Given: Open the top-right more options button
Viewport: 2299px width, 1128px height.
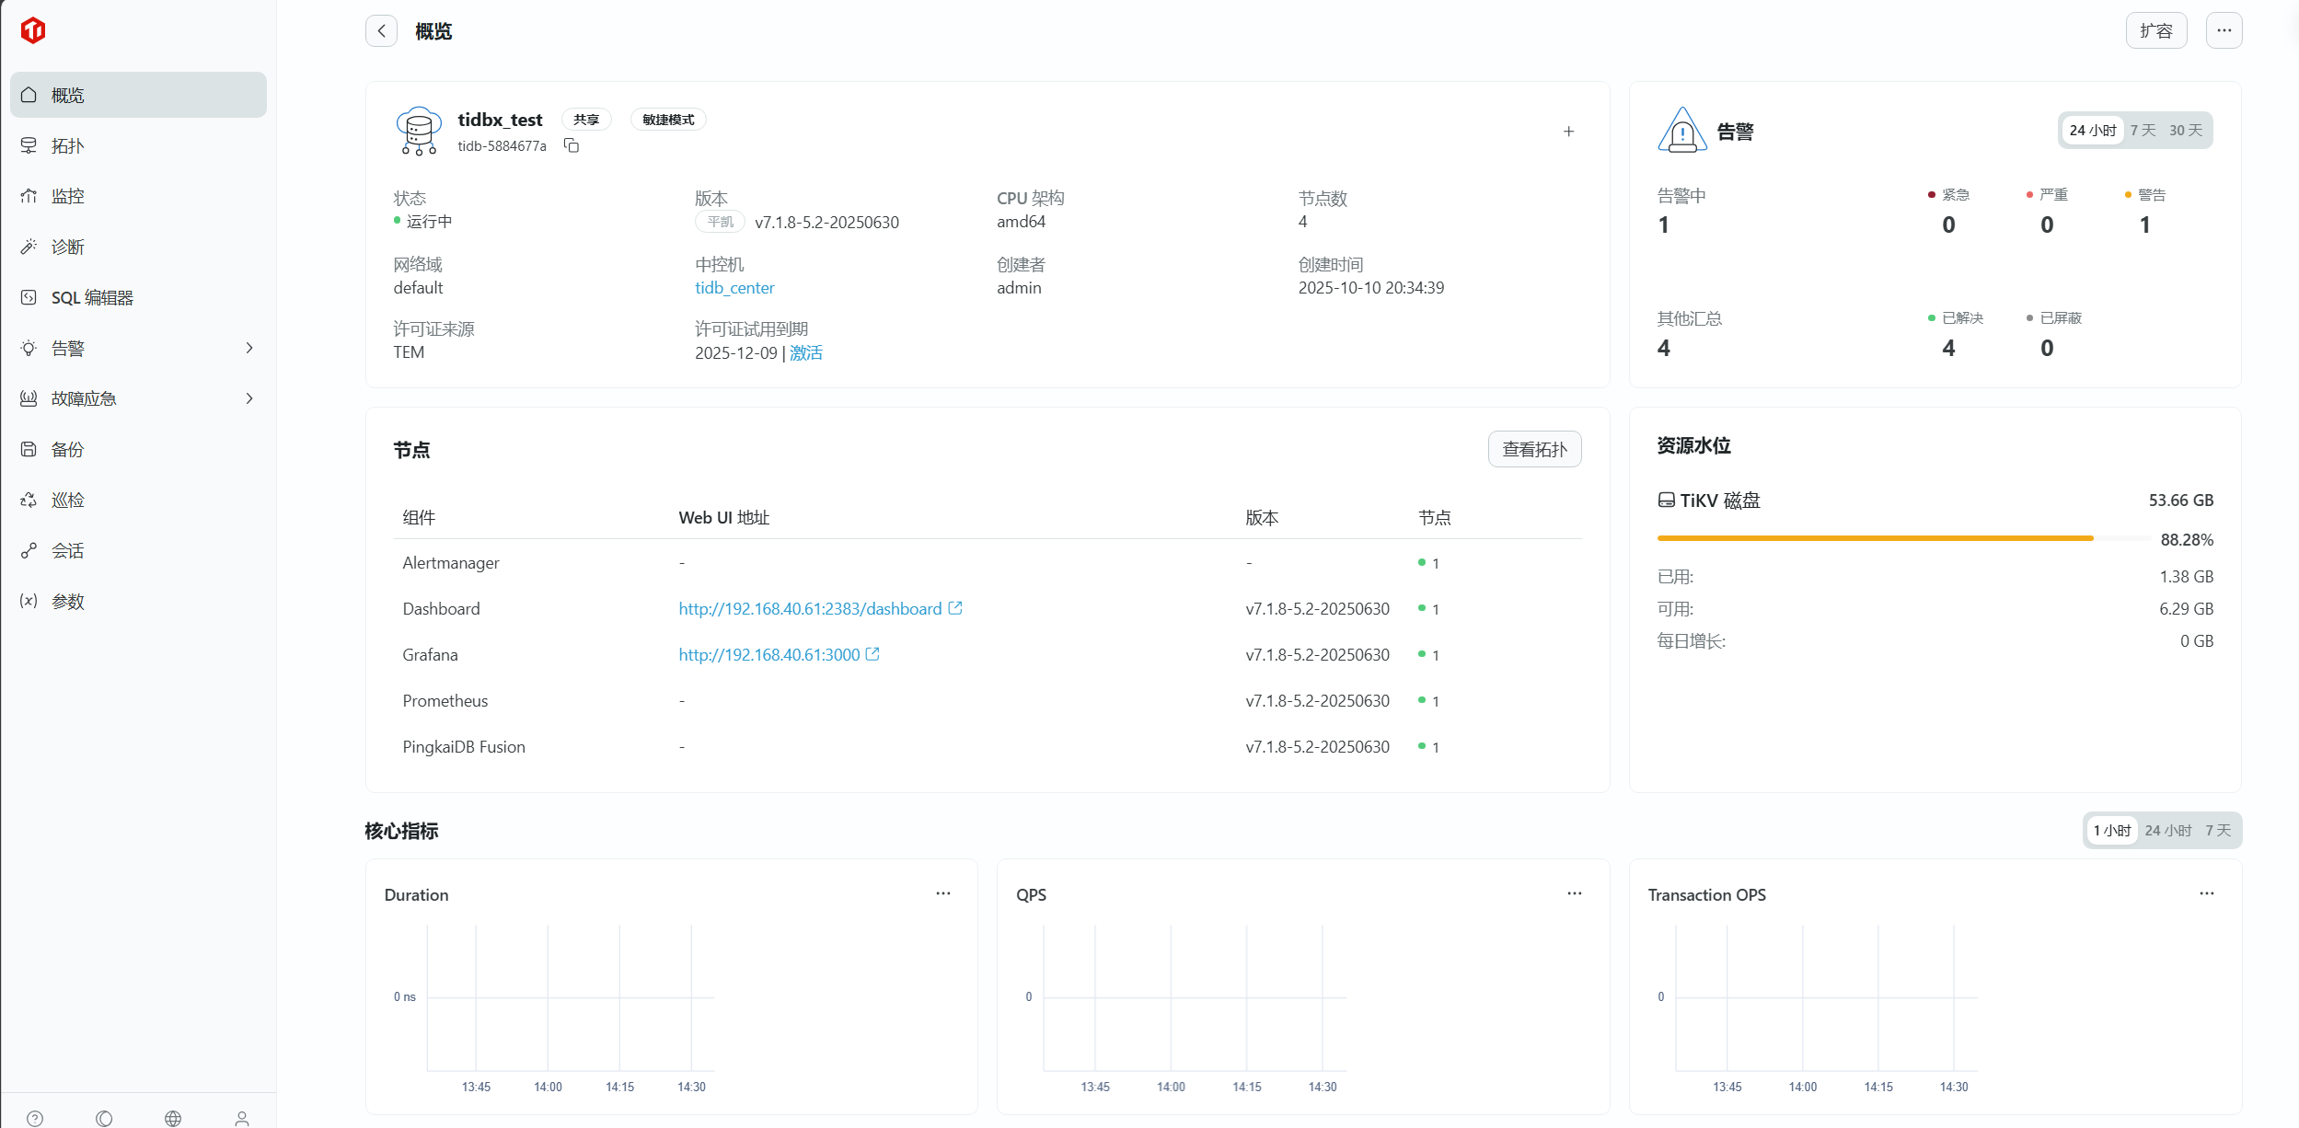Looking at the screenshot, I should click(x=2224, y=30).
